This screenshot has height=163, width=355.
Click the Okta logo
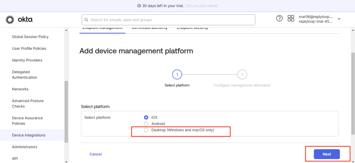(19, 20)
